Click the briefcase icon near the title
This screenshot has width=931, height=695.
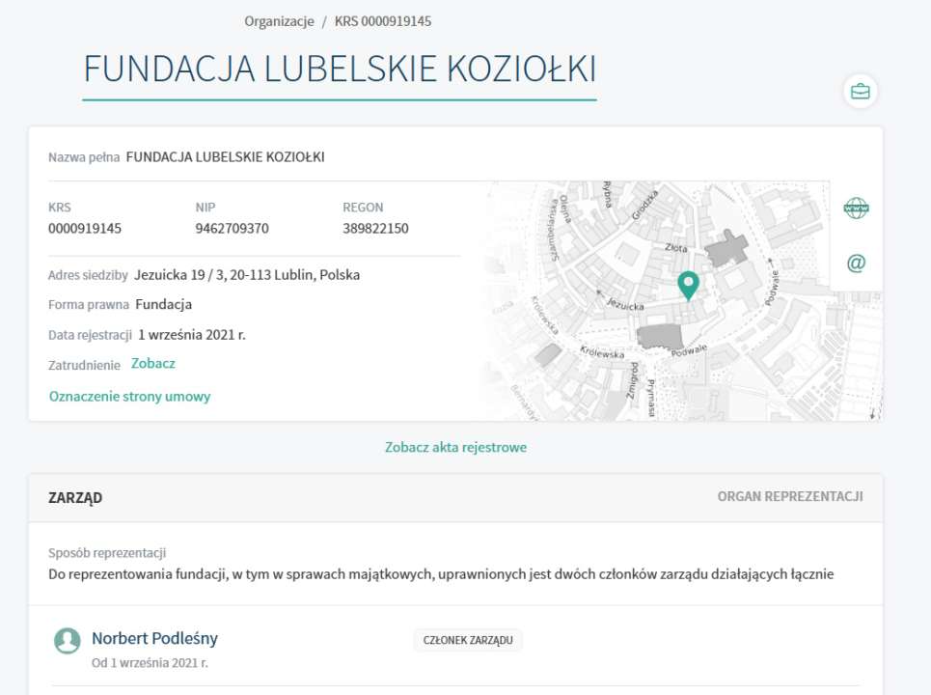[x=859, y=92]
